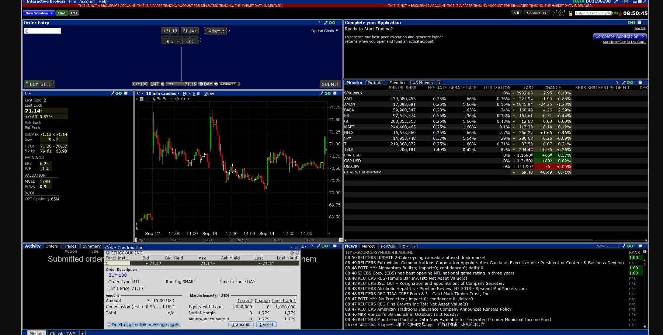Open the symbol C dropdown in quote panel
The image size is (663, 335).
tap(28, 93)
